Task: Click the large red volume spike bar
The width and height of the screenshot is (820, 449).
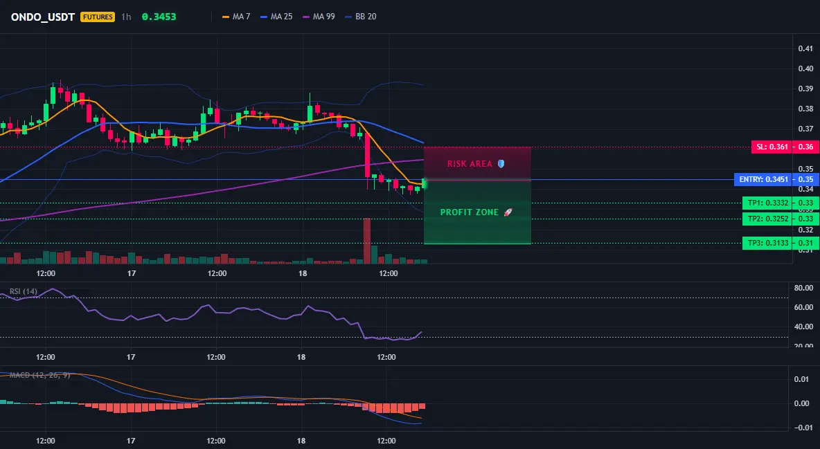Action: pyautogui.click(x=367, y=241)
